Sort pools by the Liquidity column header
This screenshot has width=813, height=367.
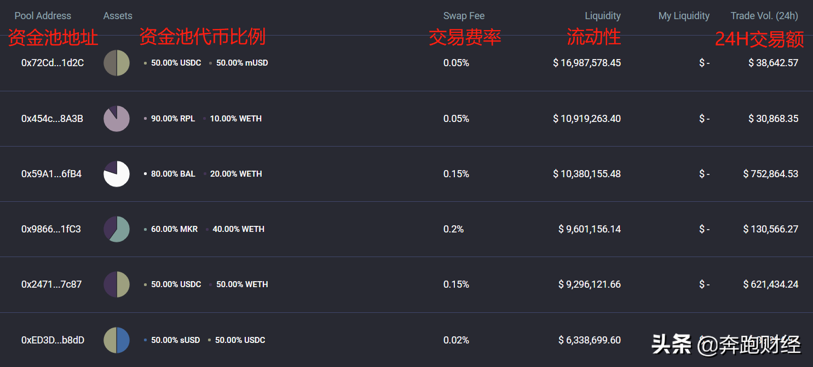[602, 15]
